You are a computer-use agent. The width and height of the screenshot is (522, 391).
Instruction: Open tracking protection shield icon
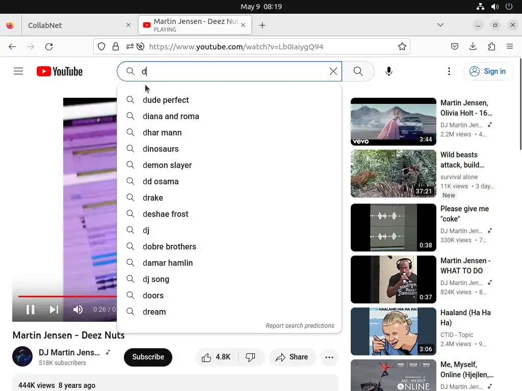pyautogui.click(x=101, y=46)
